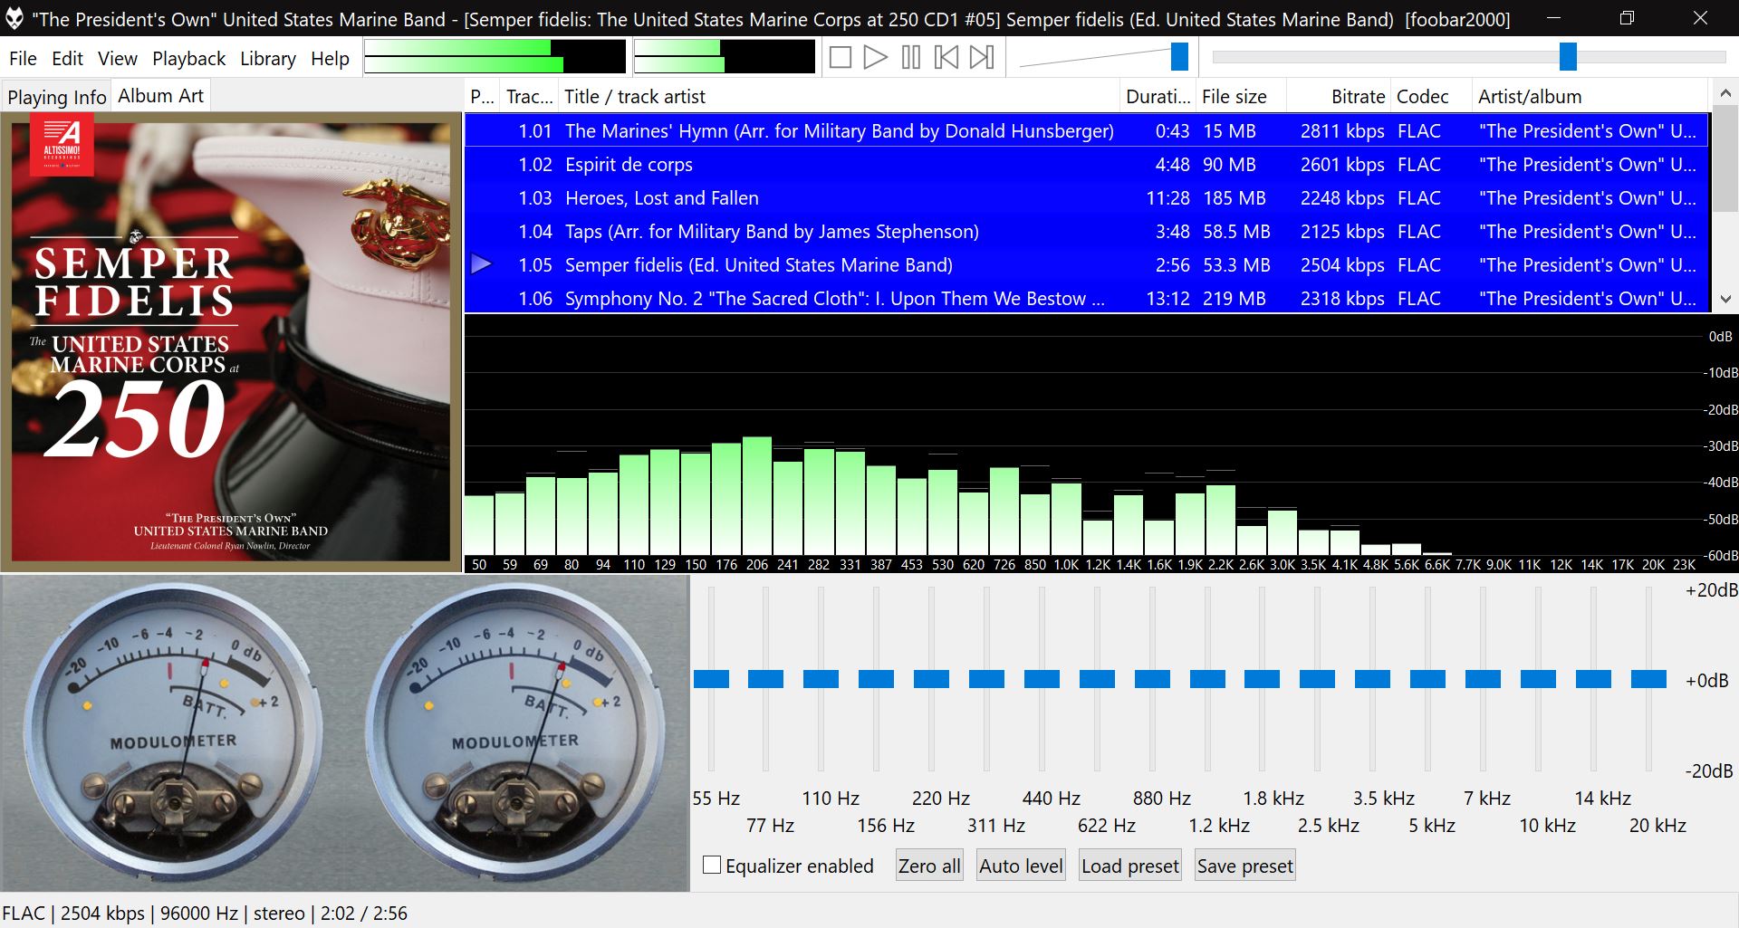
Task: Click the Stop playback button
Action: click(x=840, y=58)
